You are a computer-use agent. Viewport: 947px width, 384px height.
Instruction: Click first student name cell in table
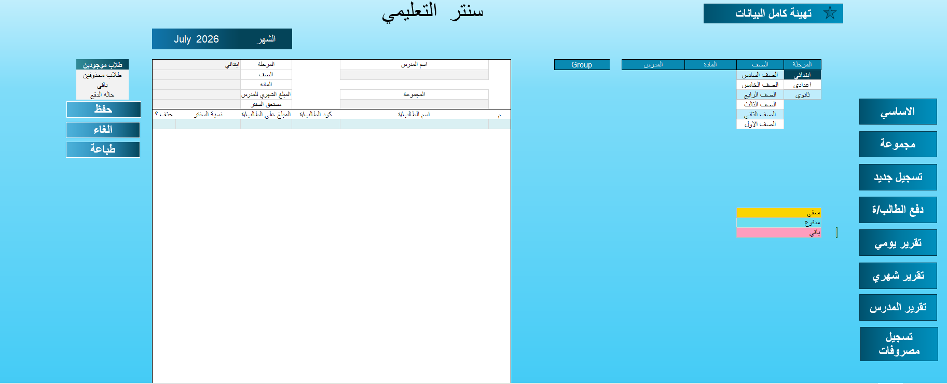click(x=414, y=124)
